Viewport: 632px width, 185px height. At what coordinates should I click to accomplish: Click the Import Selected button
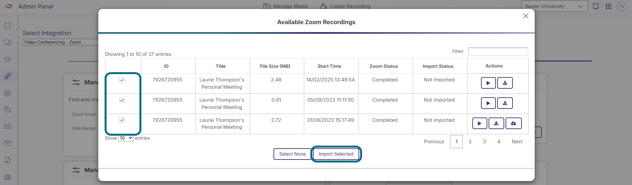pyautogui.click(x=336, y=154)
